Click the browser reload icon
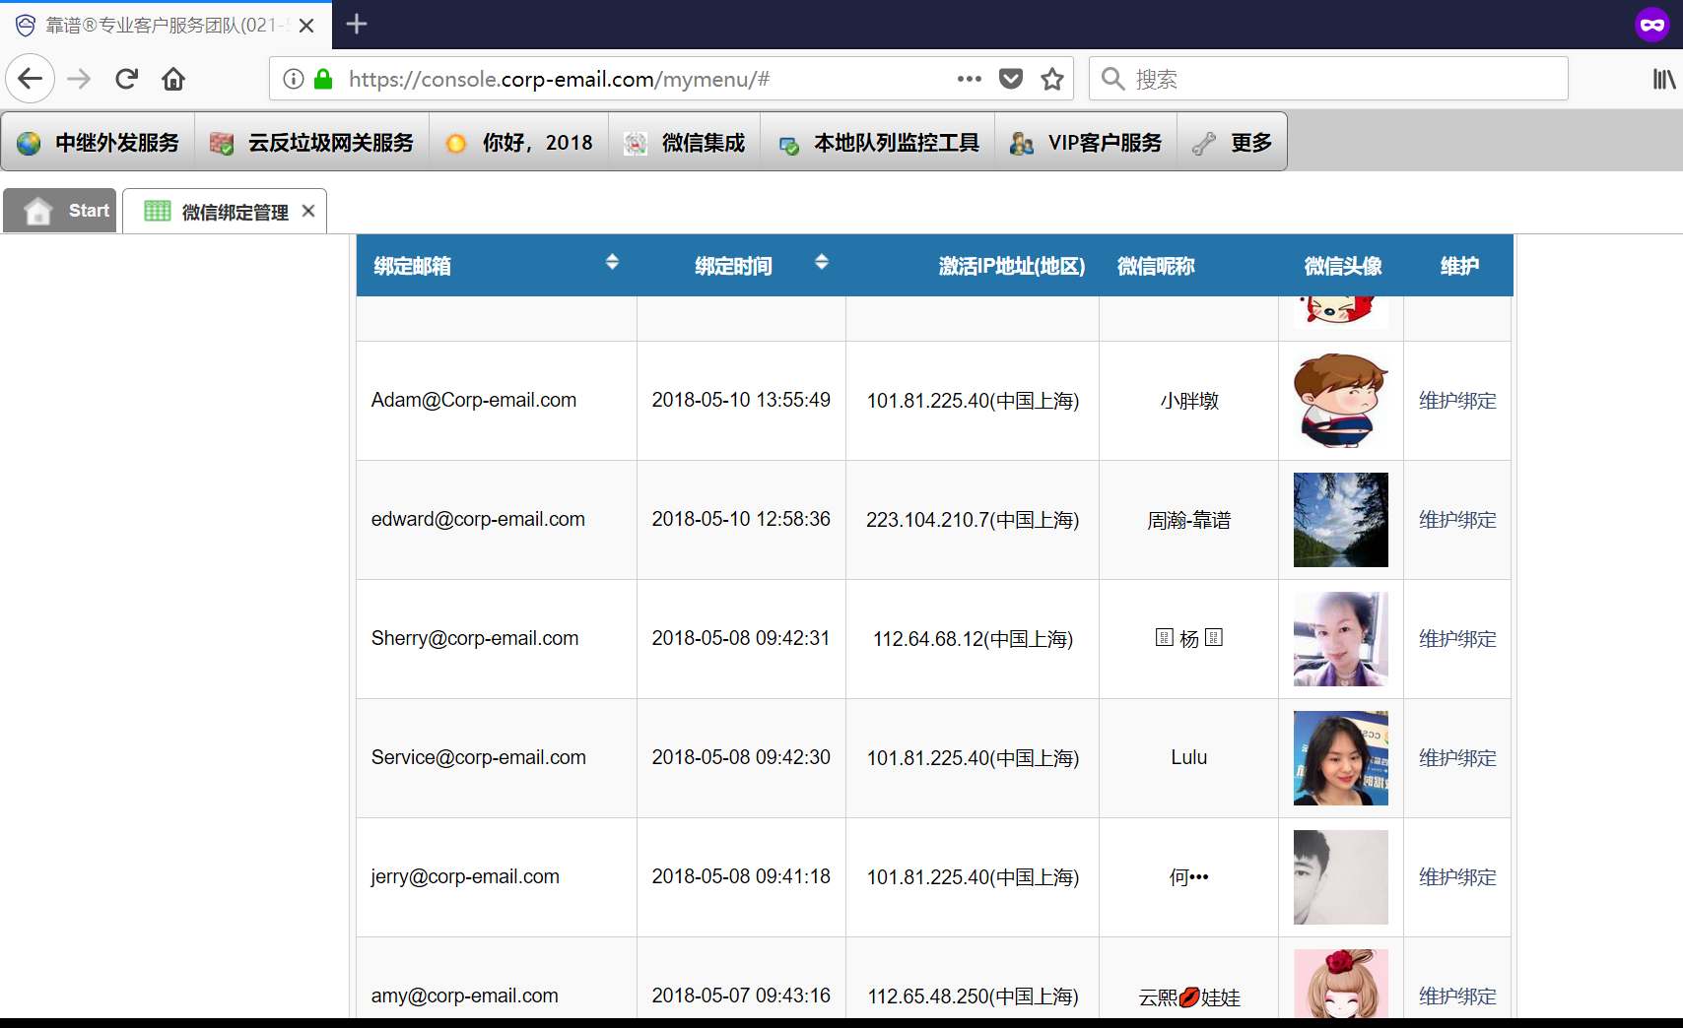1683x1028 pixels. click(x=126, y=79)
